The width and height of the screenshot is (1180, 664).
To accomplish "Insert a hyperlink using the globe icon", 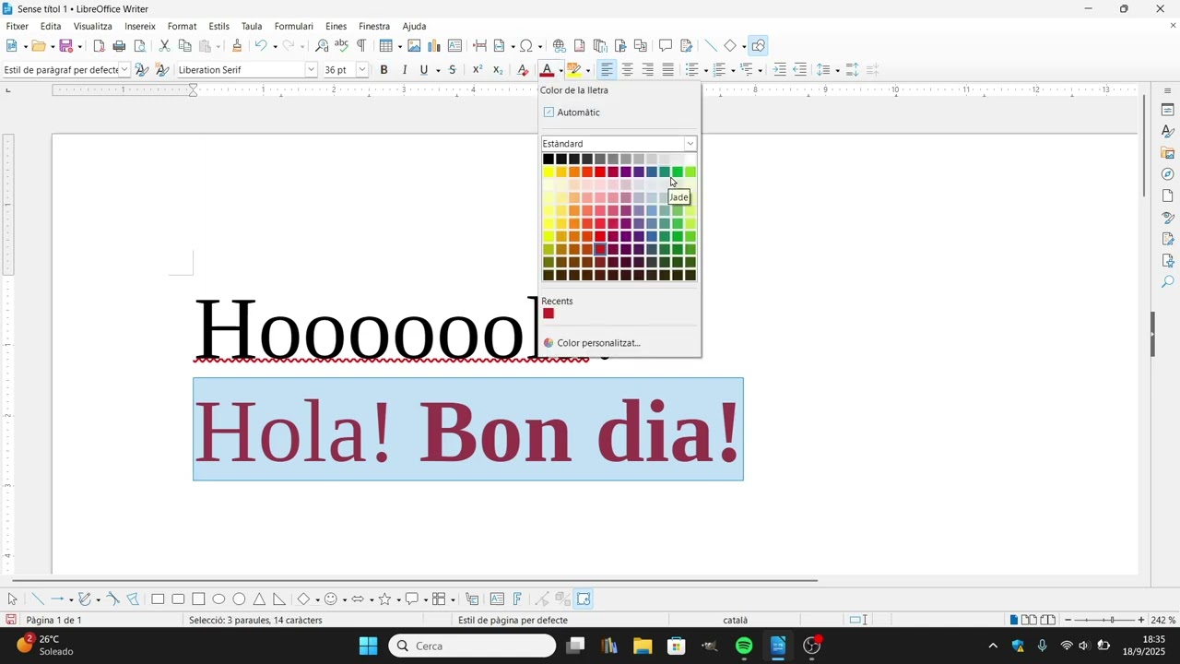I will 559,46.
